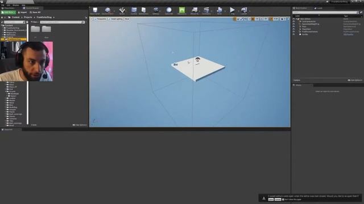Click the viewport Show button
Screen dimensions: 364x204
(127, 19)
